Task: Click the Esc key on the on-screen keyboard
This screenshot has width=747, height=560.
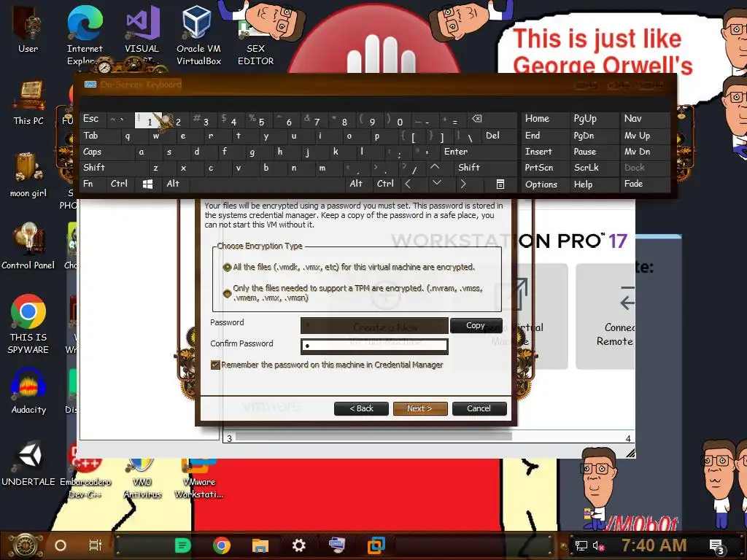Action: pyautogui.click(x=91, y=119)
